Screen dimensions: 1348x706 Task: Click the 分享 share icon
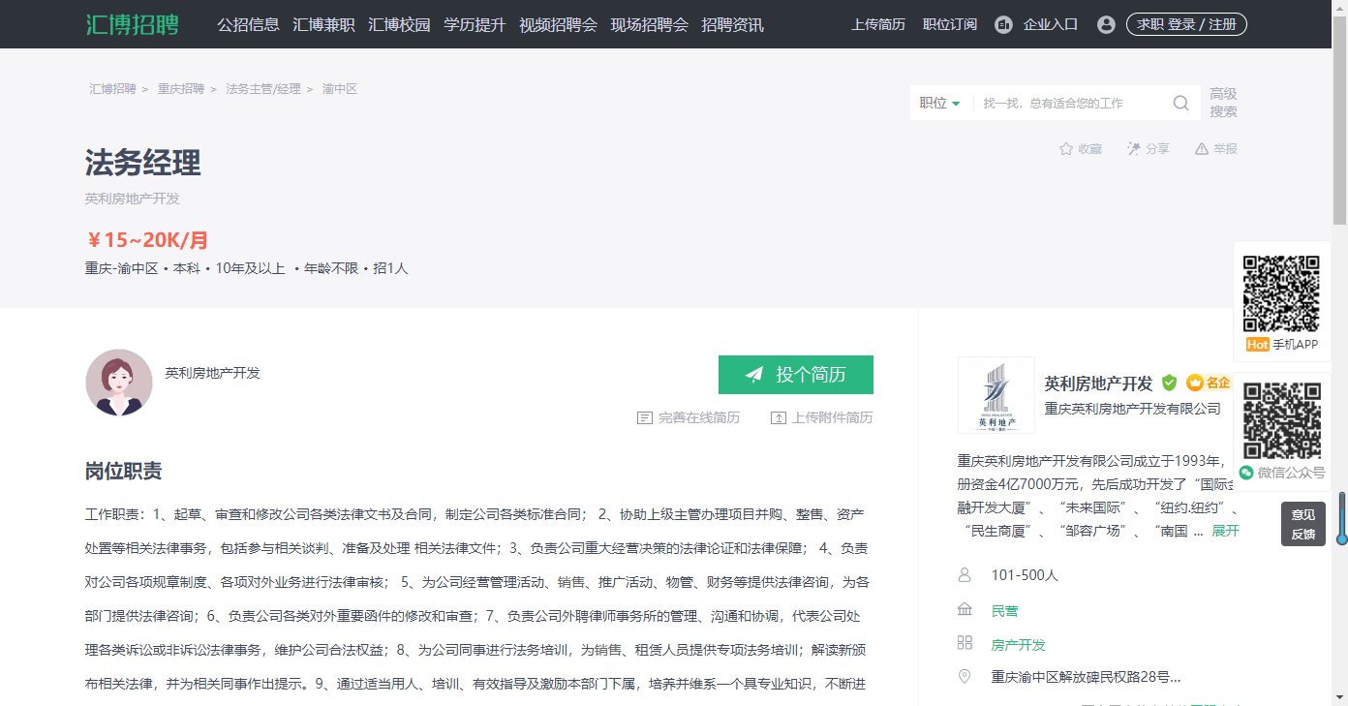(1134, 148)
